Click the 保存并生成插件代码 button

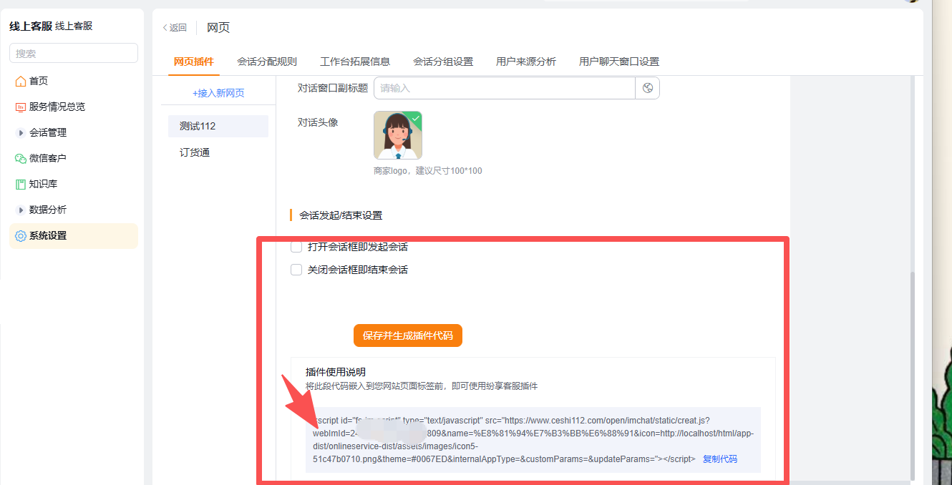point(408,335)
